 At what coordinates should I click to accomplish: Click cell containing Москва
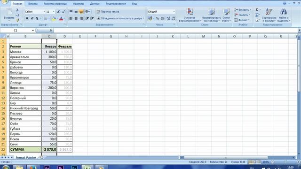(25, 52)
